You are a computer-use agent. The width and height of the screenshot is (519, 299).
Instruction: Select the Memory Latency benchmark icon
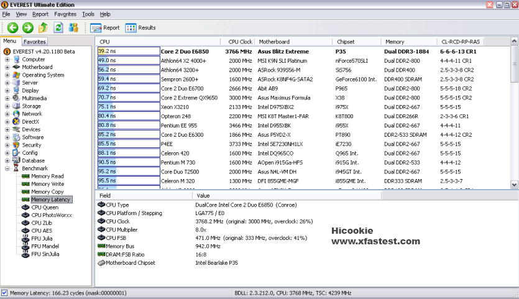[x=25, y=200]
